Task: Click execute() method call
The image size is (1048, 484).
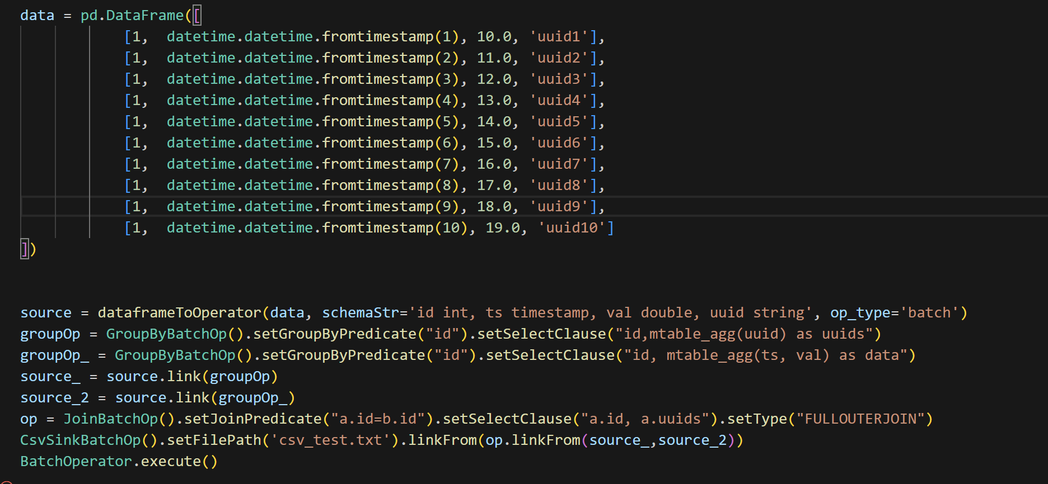Action: pos(179,462)
